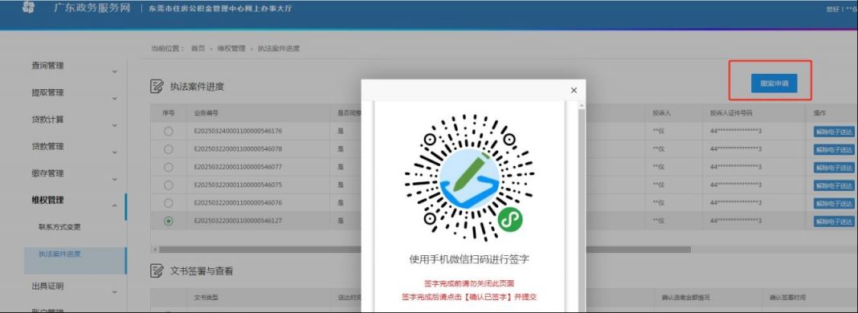Image resolution: width=858 pixels, height=313 pixels.
Task: Click the 确认签署时间 column header
Action: 787,298
